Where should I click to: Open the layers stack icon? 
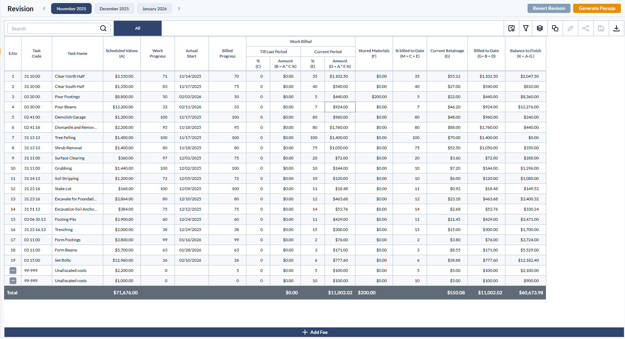click(540, 28)
